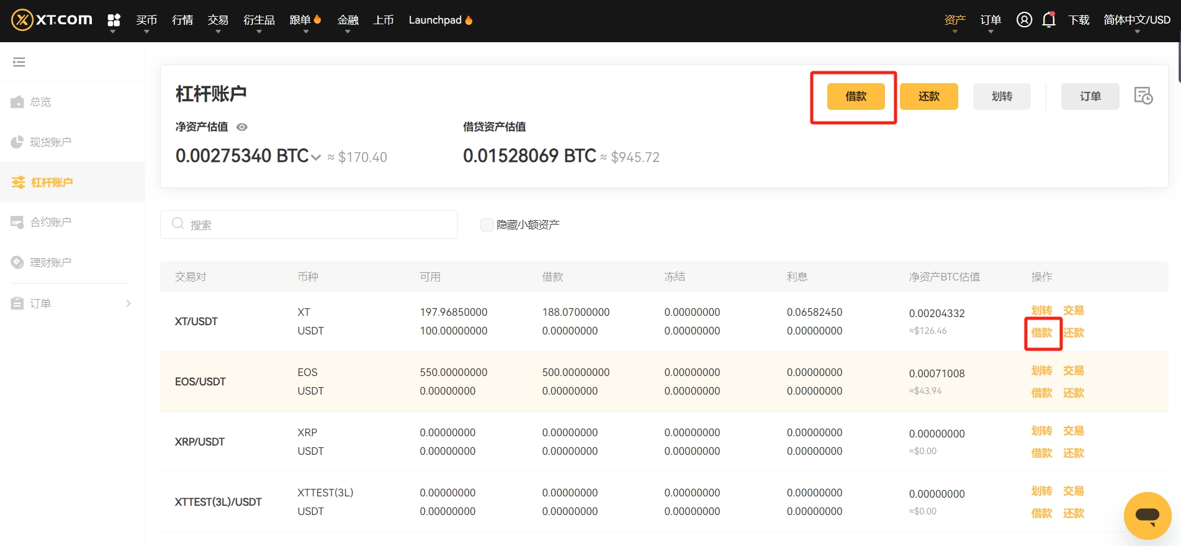Open the 金融 dropdown menu
Image resolution: width=1181 pixels, height=546 pixels.
click(348, 20)
